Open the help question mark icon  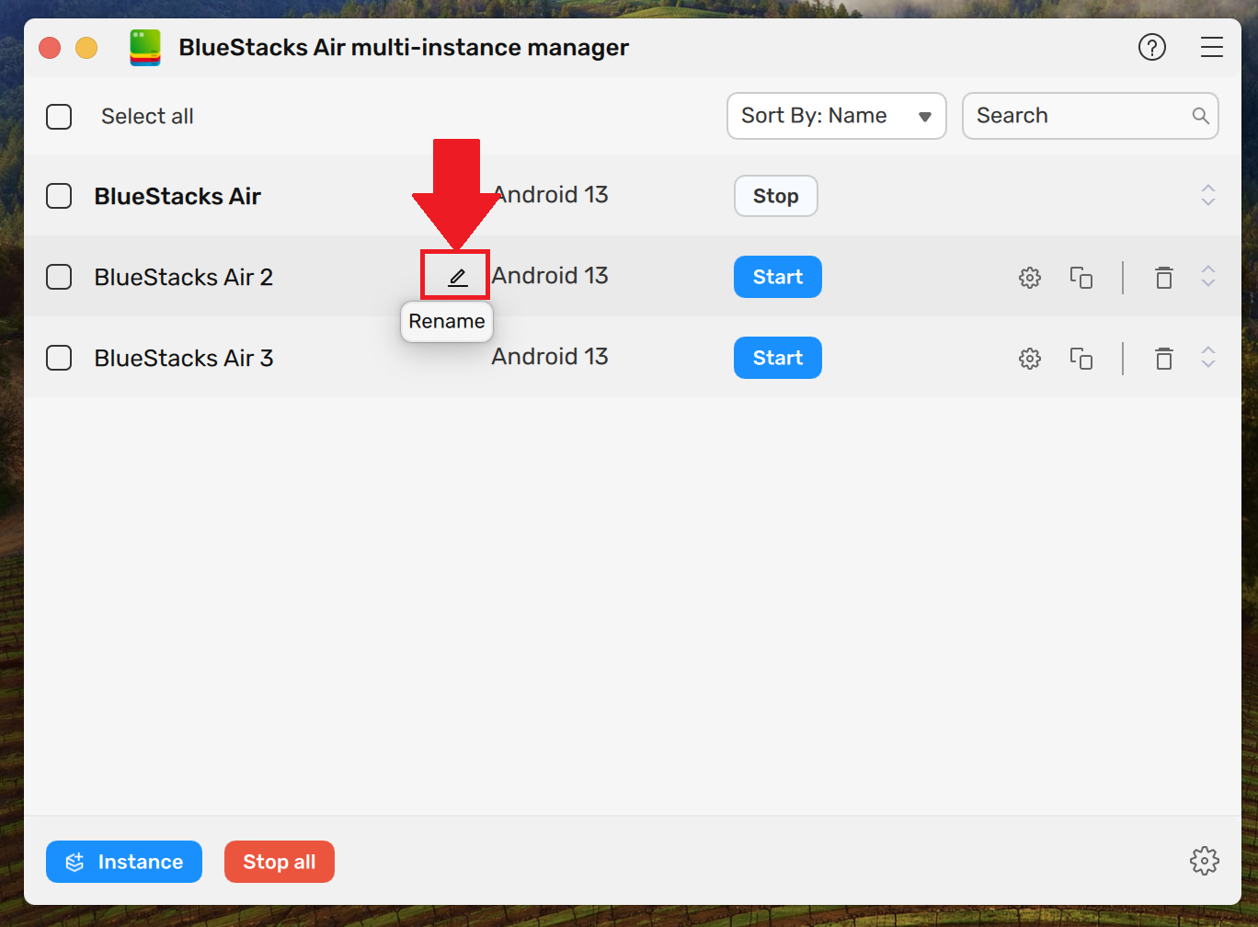(1151, 47)
